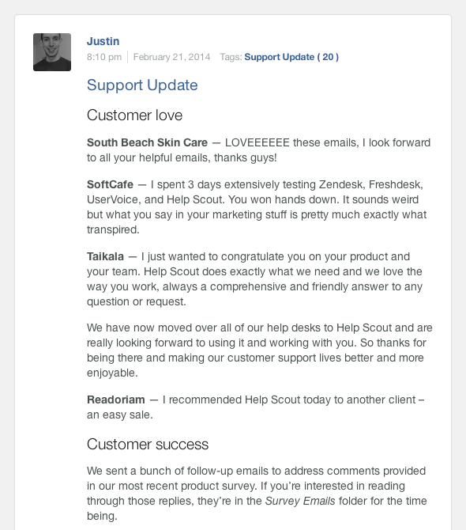Select the South Beach Skin Care name
This screenshot has width=466, height=530.
point(147,142)
